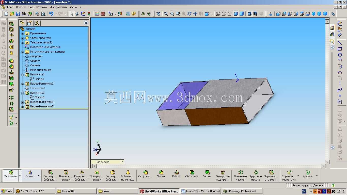Activate the Zoom to Fit magnifier icon
347x195 pixels.
[166, 14]
